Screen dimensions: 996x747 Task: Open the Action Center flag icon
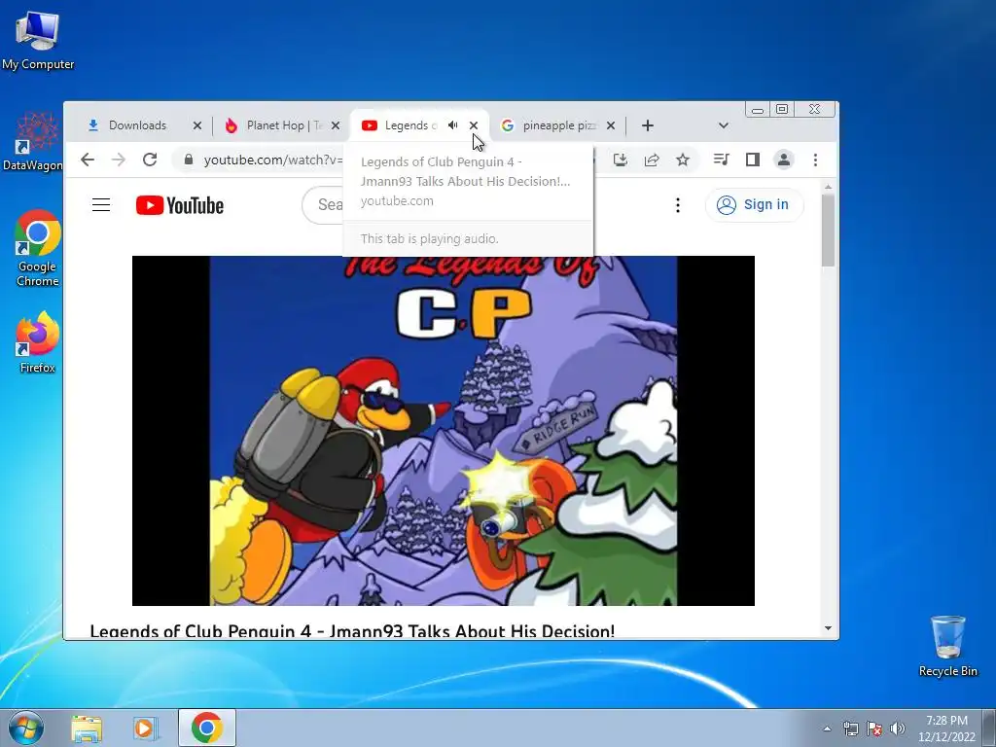(874, 729)
